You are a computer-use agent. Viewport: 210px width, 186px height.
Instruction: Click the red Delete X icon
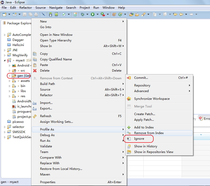tap(35, 71)
